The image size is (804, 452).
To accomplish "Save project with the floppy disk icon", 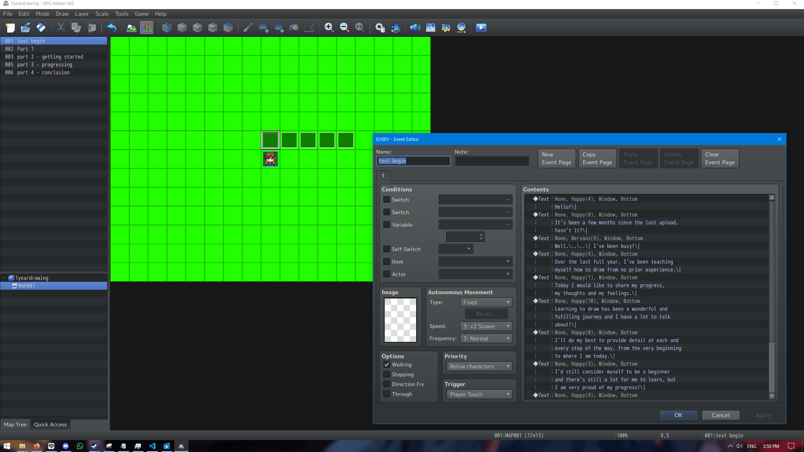I will coord(41,28).
